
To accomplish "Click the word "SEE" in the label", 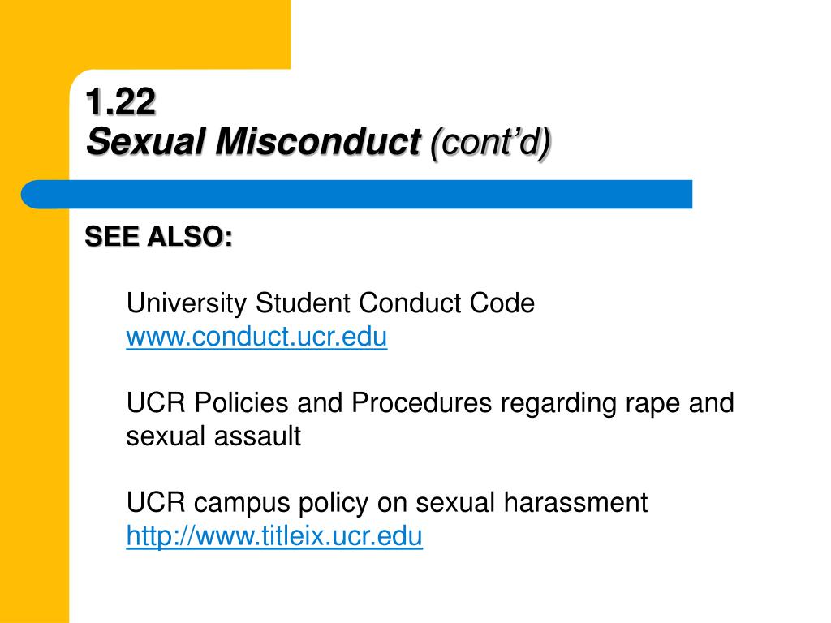I will coord(111,236).
